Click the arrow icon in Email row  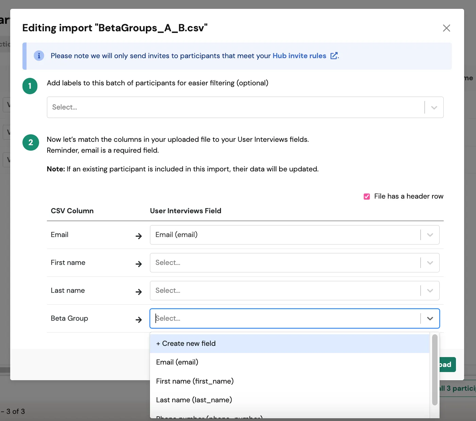tap(139, 236)
